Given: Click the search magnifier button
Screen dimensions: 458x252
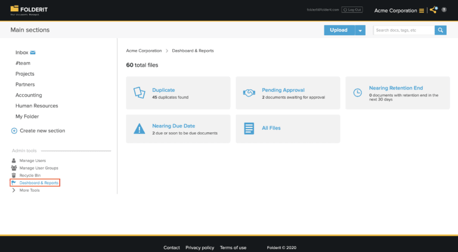Looking at the screenshot, I should 441,30.
